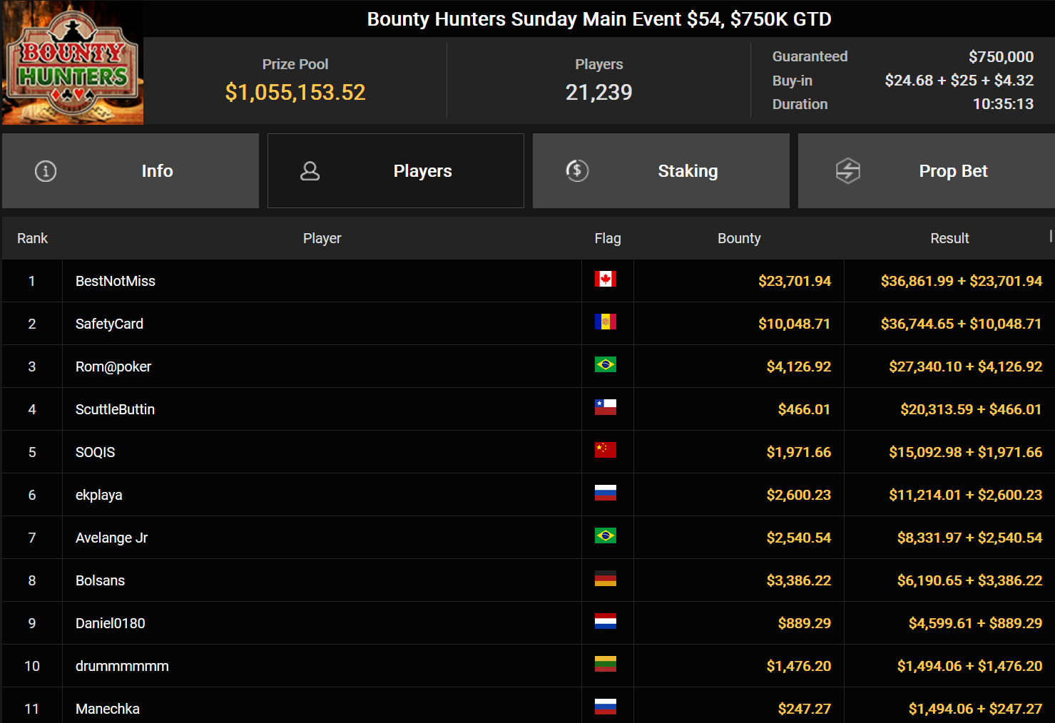1055x723 pixels.
Task: Select player Rom@poker
Action: pos(113,366)
